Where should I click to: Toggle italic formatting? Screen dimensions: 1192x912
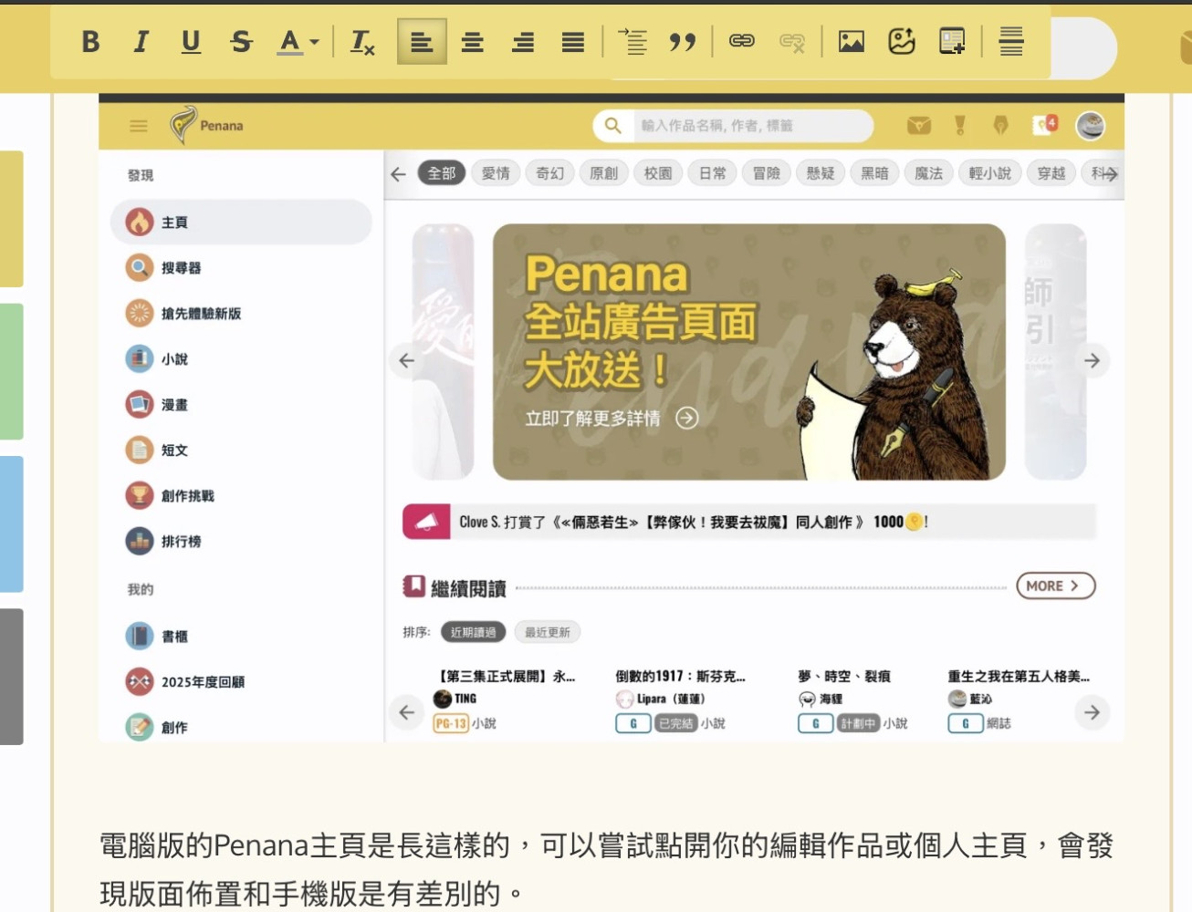[141, 42]
